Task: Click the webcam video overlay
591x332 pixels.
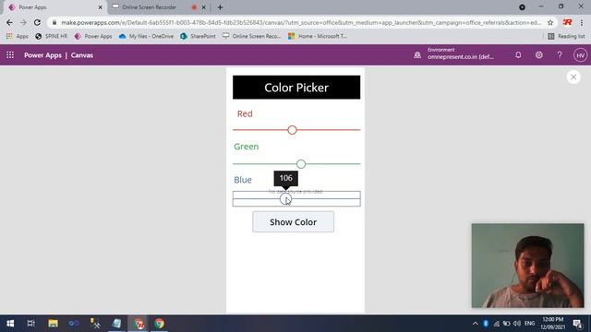Action: [527, 266]
